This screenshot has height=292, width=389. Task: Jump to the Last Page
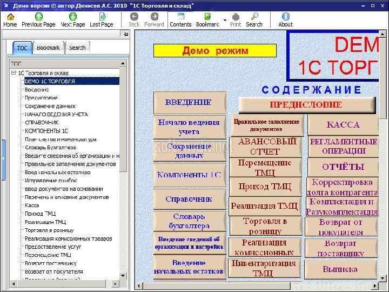click(102, 20)
